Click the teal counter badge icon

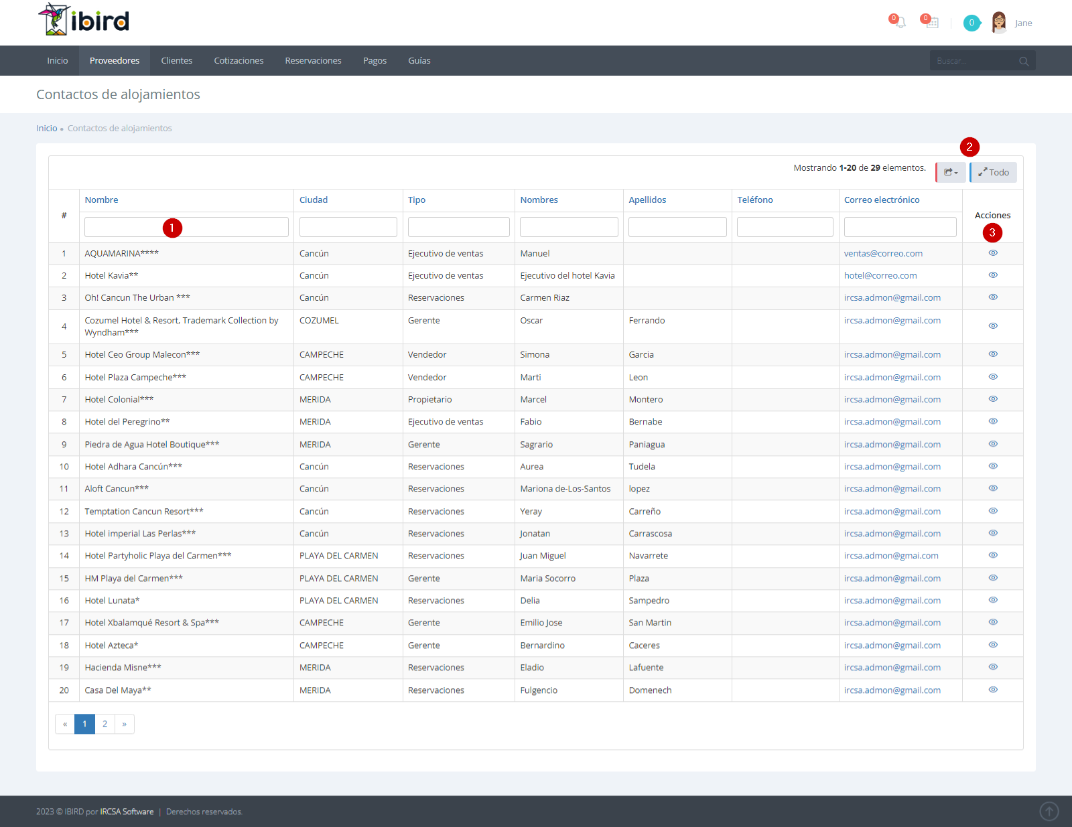[972, 23]
